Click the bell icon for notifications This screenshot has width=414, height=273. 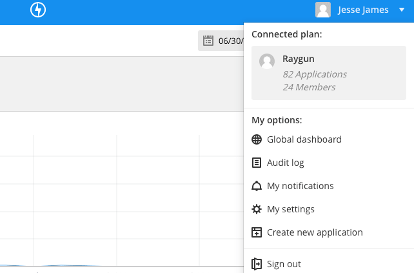coord(257,186)
